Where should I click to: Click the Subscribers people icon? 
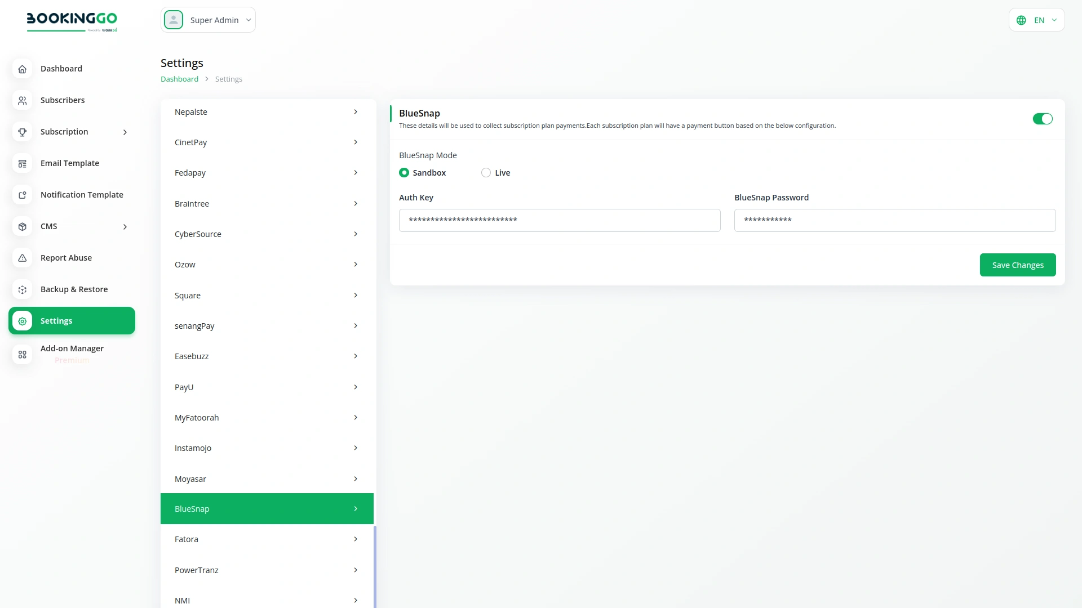pos(22,100)
